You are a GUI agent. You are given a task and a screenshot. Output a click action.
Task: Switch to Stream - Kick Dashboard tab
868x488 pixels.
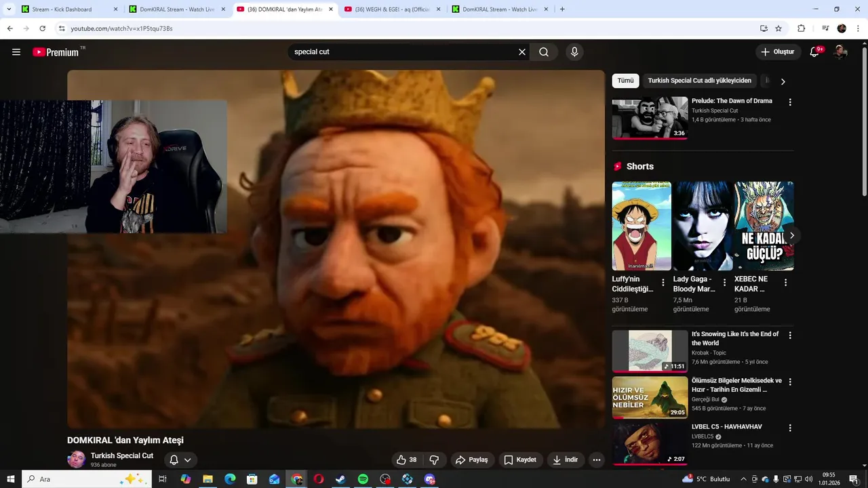pos(68,9)
